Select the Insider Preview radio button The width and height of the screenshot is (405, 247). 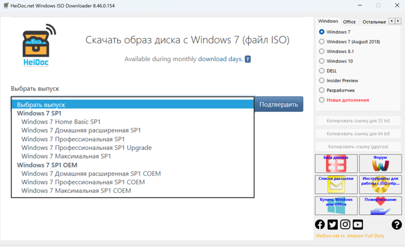tap(321, 80)
